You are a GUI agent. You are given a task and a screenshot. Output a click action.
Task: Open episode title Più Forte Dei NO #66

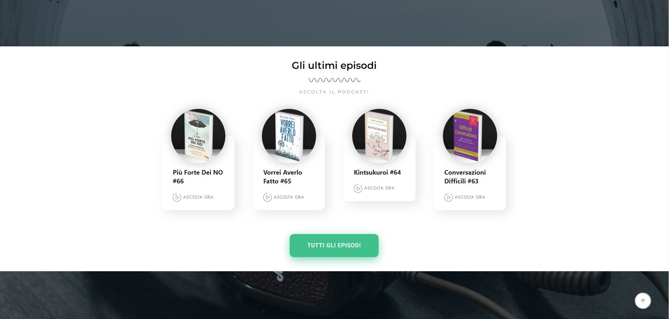pos(198,177)
